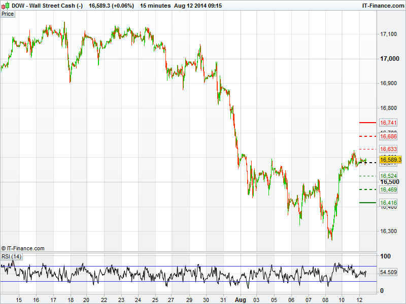
Task: Select the 16,686 red dashed level label
Action: [388, 136]
